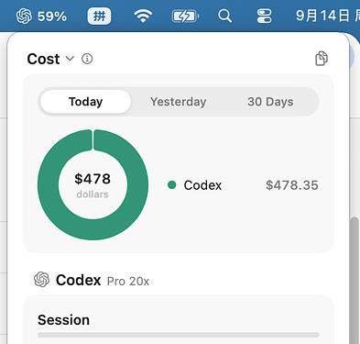Switch to the Yesterday tab
Screen dimensions: 360x344
click(179, 102)
